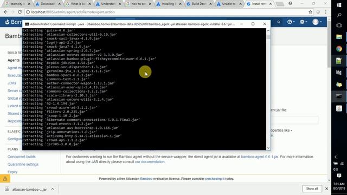Open File Explorer from the taskbar
The height and width of the screenshot is (195, 347).
339,37
